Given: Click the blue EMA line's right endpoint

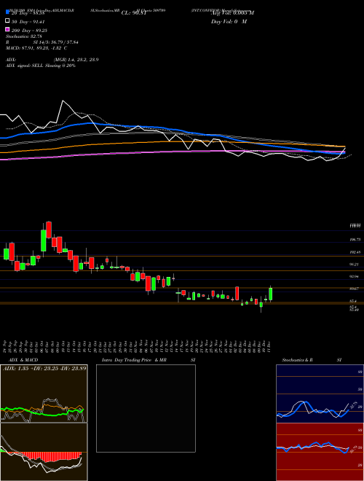Looking at the screenshot, I should [x=344, y=152].
